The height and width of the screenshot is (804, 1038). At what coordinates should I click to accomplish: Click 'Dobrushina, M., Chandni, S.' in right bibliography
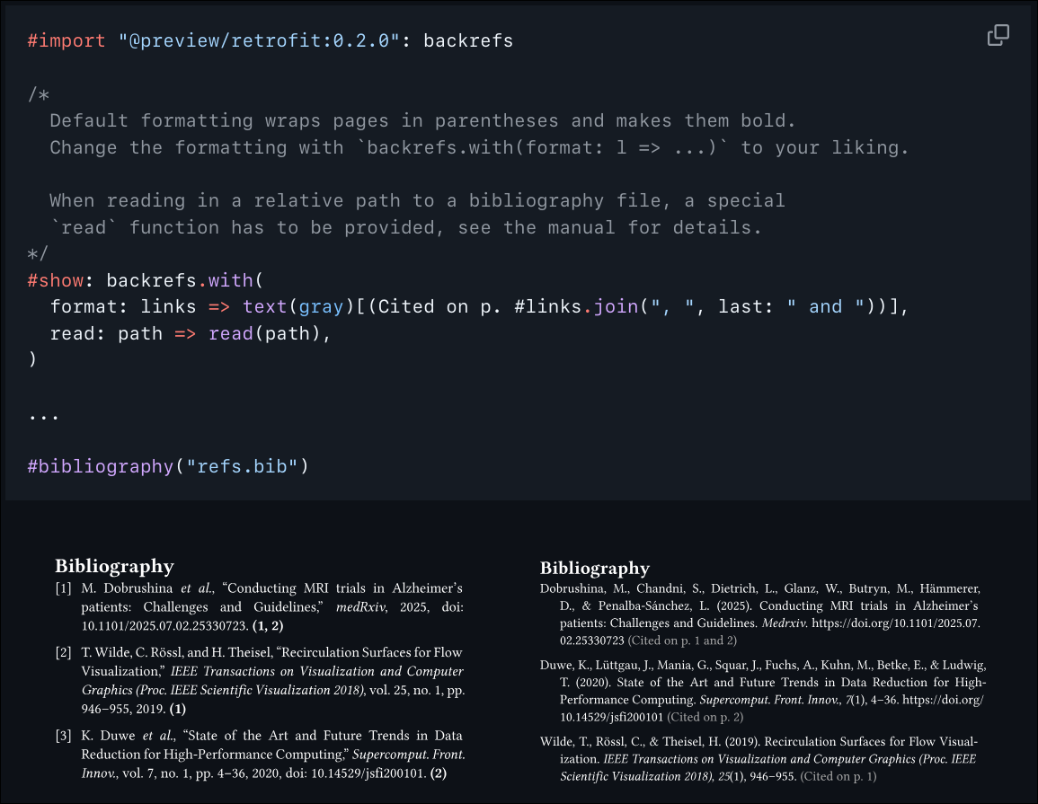click(622, 588)
